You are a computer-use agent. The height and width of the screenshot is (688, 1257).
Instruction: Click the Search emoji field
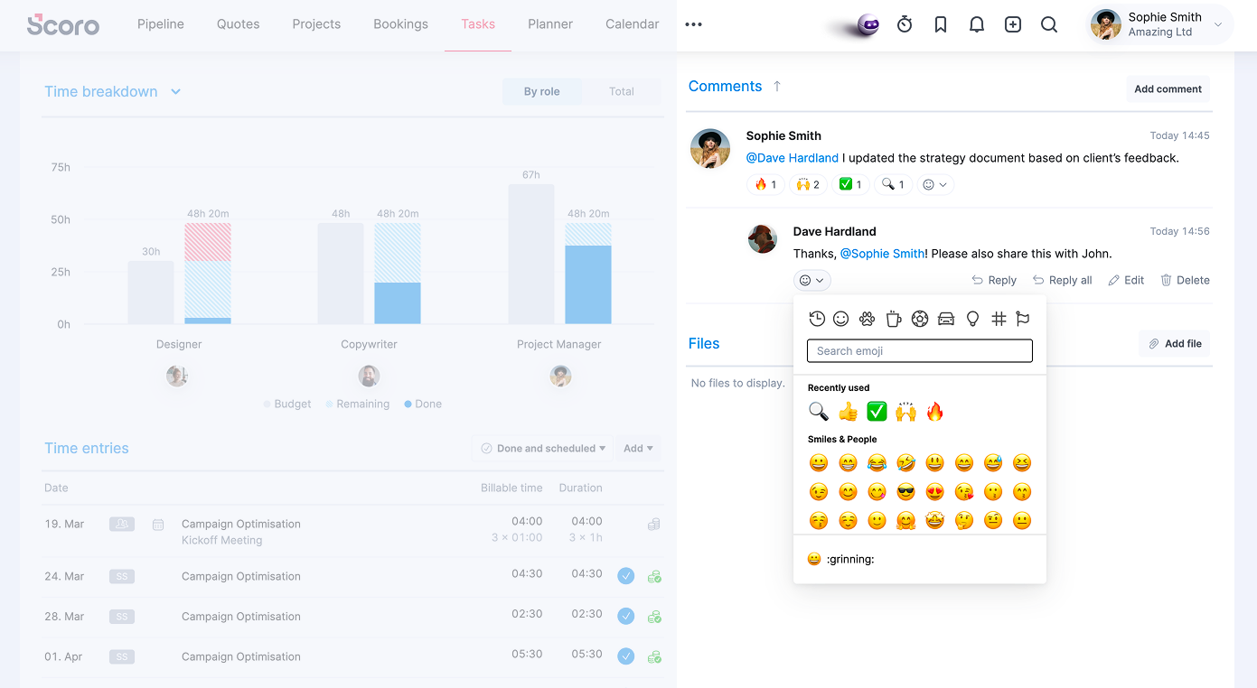click(920, 351)
